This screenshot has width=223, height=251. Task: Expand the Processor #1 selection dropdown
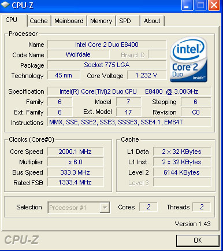79,208
